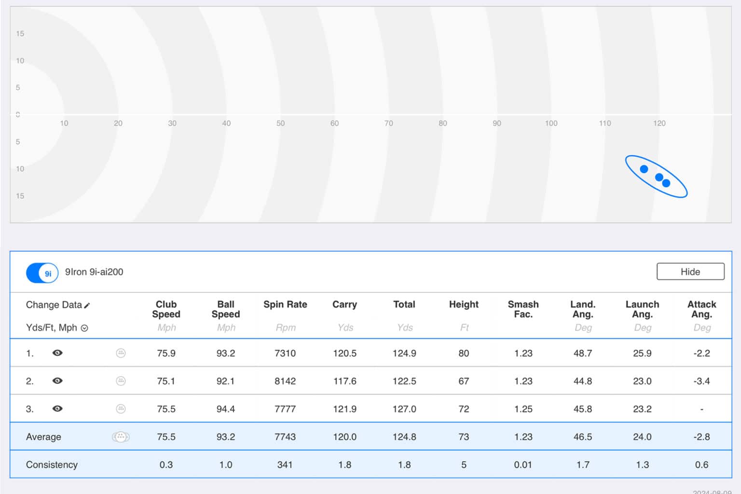Click the rightmost blue shot dot on chart
Screen dimensions: 741x494
point(666,183)
